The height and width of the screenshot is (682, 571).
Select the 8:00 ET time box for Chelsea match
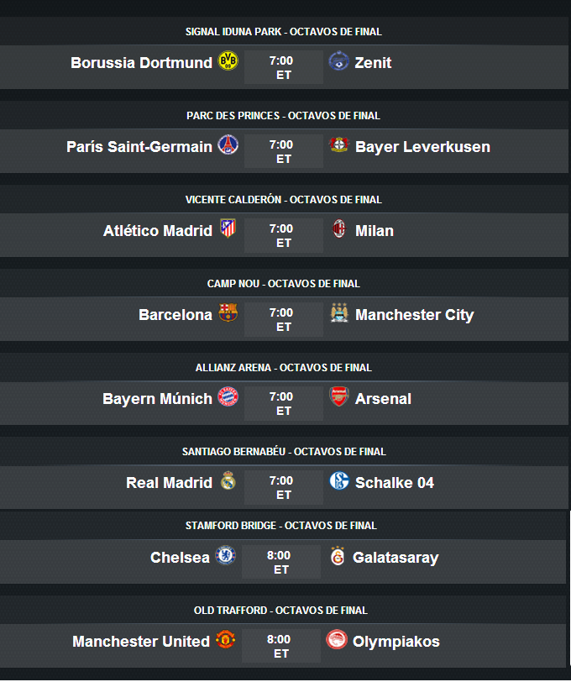281,562
